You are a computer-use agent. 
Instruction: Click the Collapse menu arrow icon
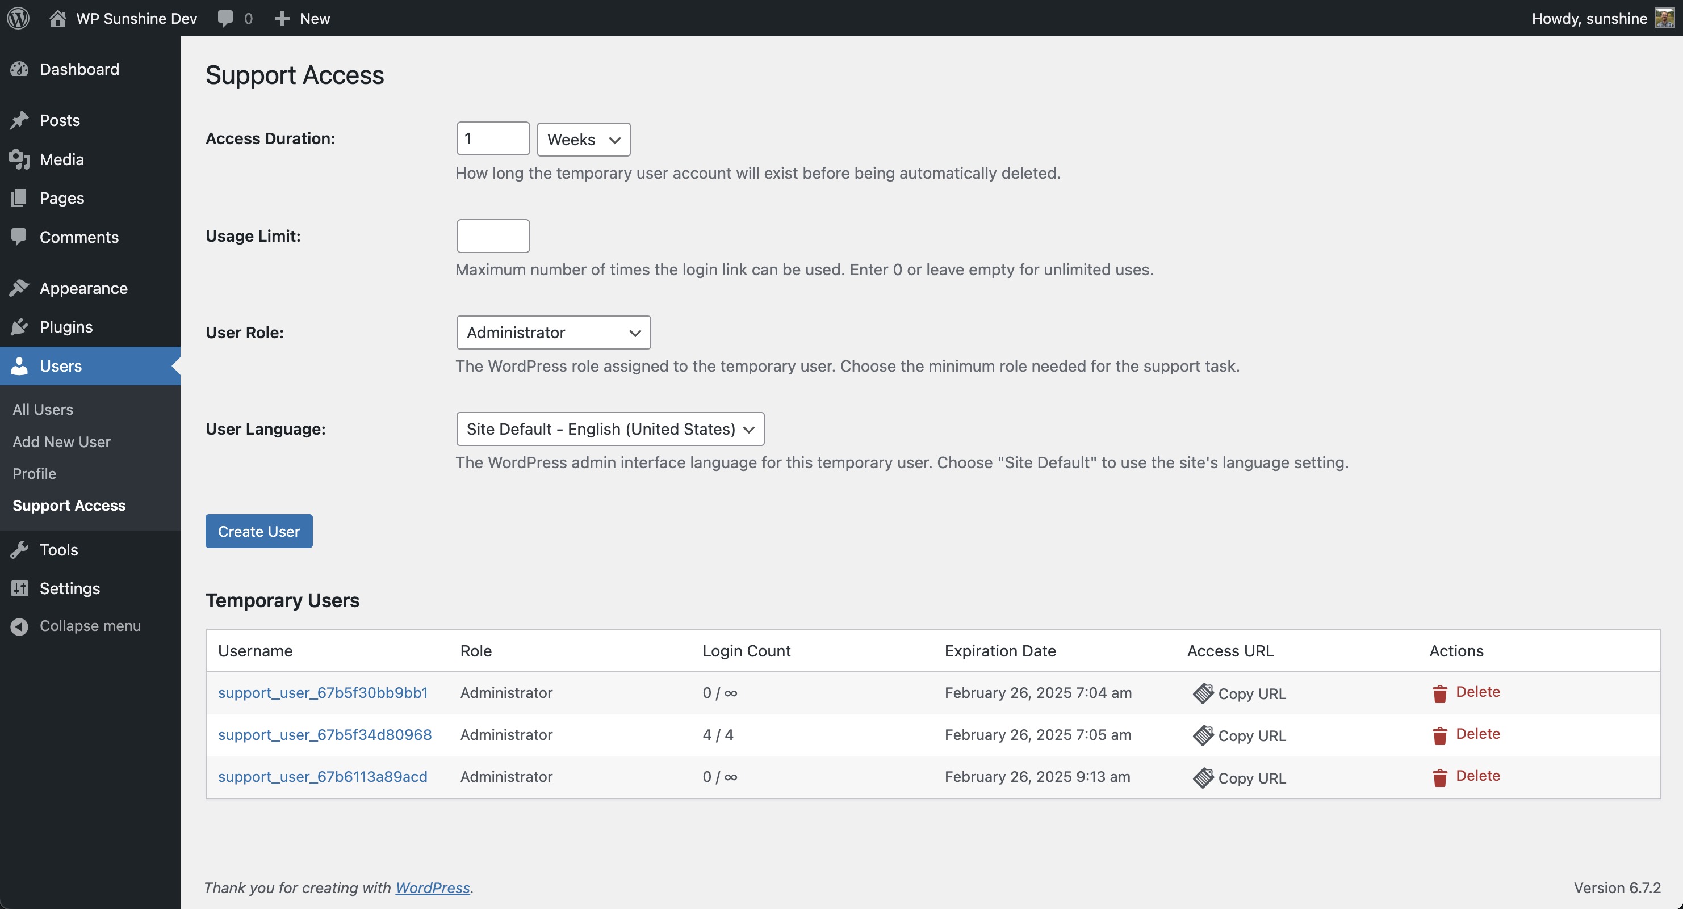pyautogui.click(x=20, y=626)
